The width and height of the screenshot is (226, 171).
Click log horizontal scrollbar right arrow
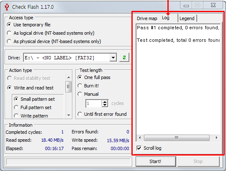coord(216,138)
